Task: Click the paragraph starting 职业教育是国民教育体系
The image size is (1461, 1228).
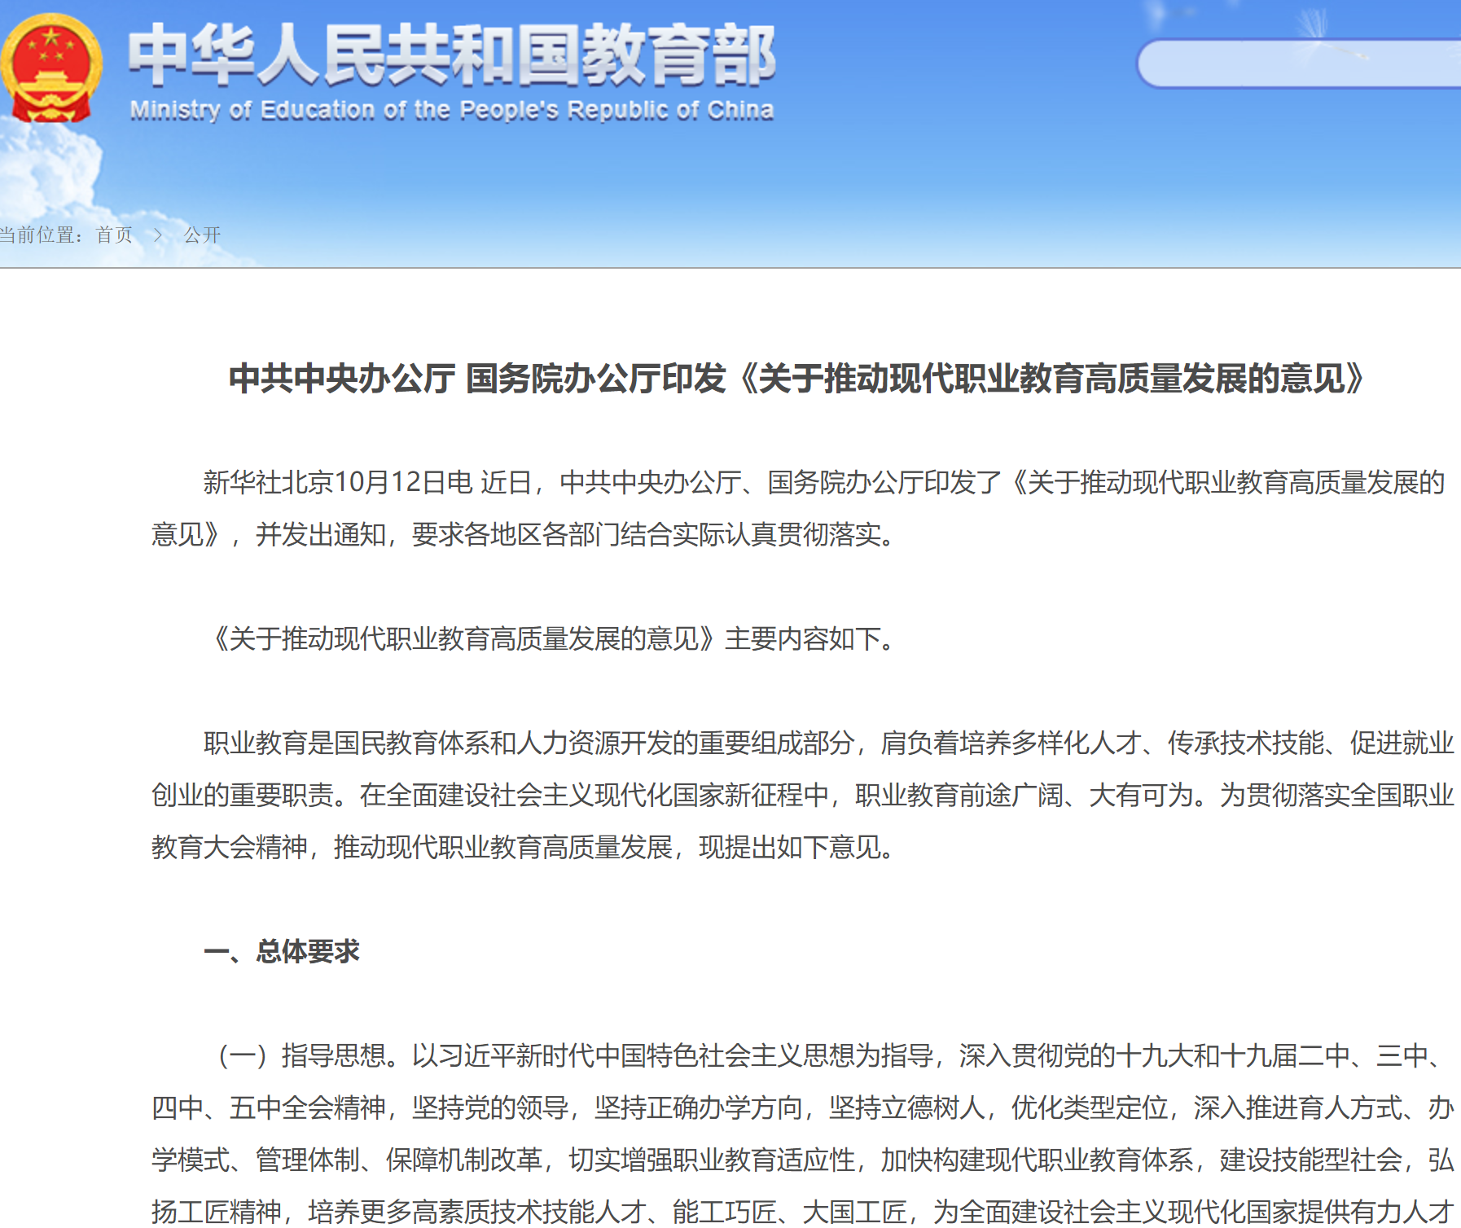Action: point(802,795)
